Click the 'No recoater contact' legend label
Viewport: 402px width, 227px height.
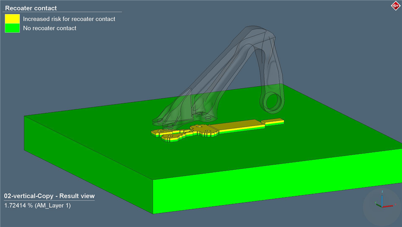point(50,28)
